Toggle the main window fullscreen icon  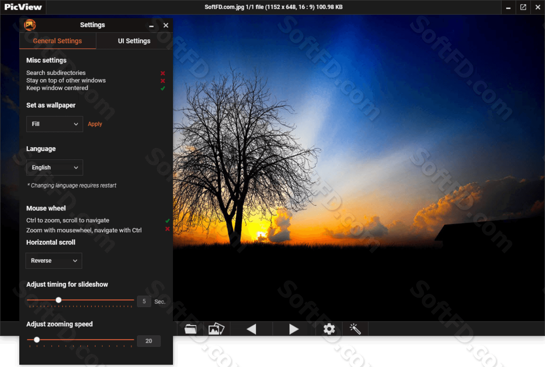pyautogui.click(x=523, y=7)
